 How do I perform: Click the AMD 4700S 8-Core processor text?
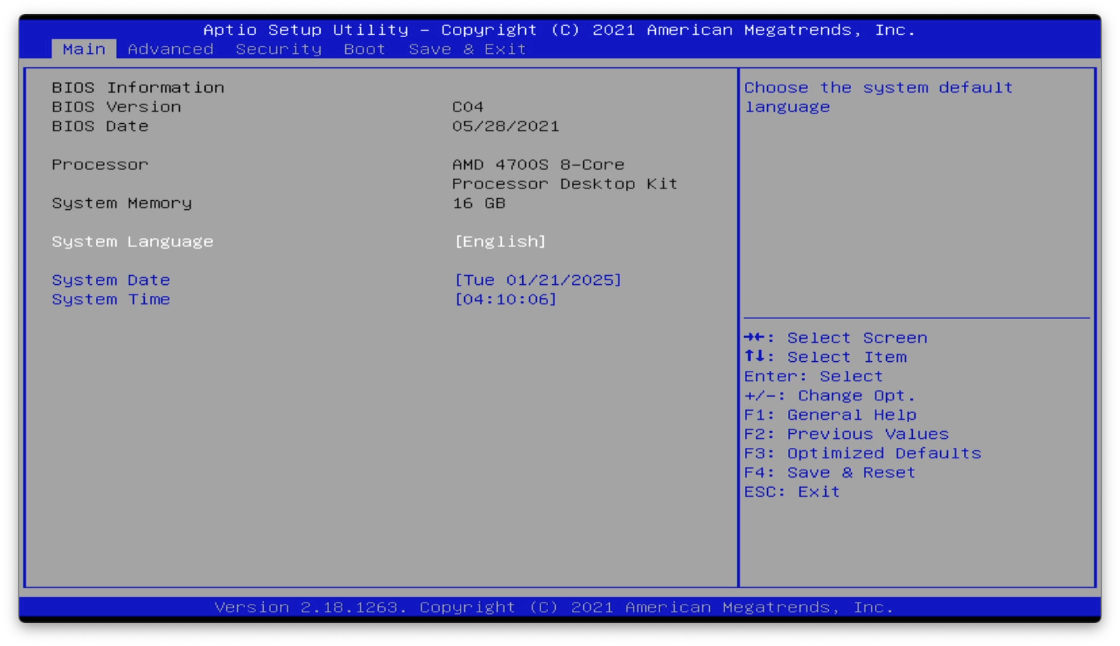click(564, 174)
